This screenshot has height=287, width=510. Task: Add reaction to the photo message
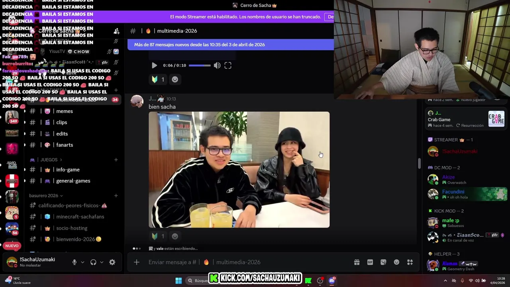pyautogui.click(x=175, y=236)
